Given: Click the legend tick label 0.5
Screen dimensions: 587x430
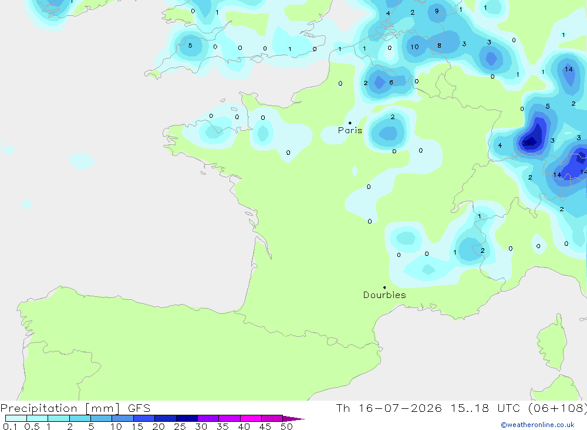Looking at the screenshot, I should (32, 426).
